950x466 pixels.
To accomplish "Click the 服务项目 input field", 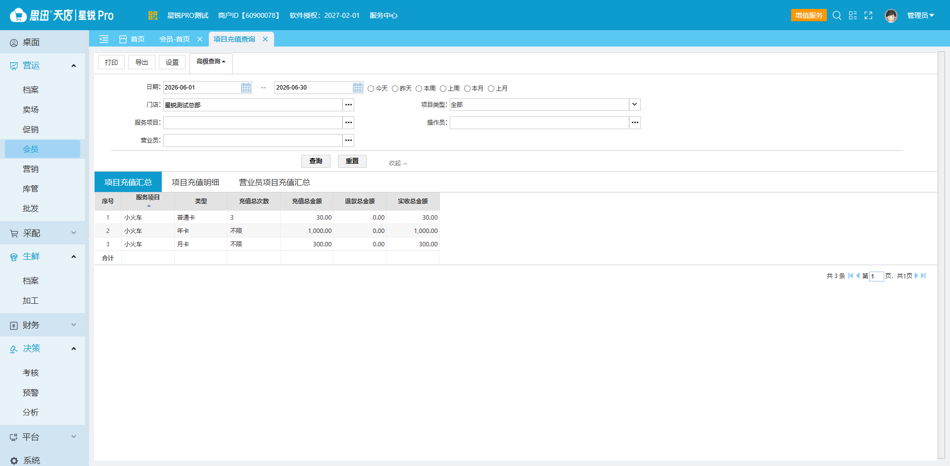I will pos(253,123).
